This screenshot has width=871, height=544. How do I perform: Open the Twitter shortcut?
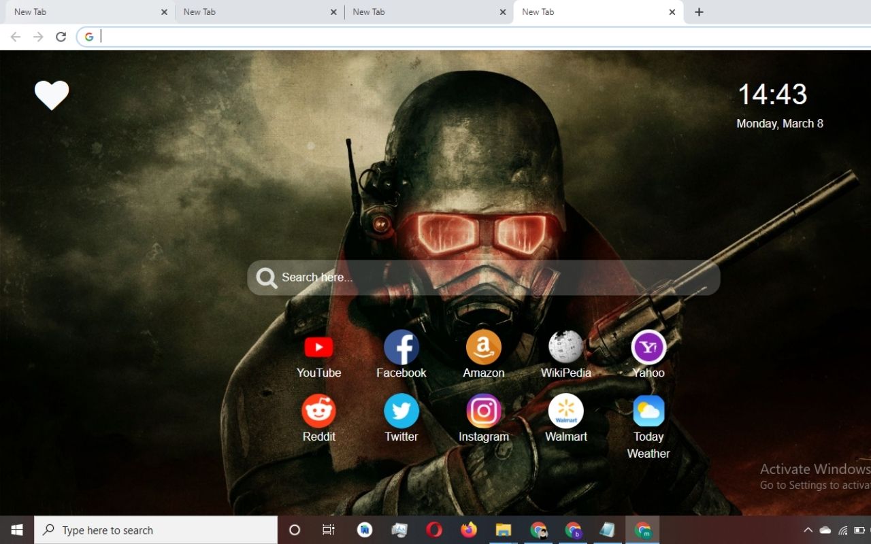pos(401,411)
